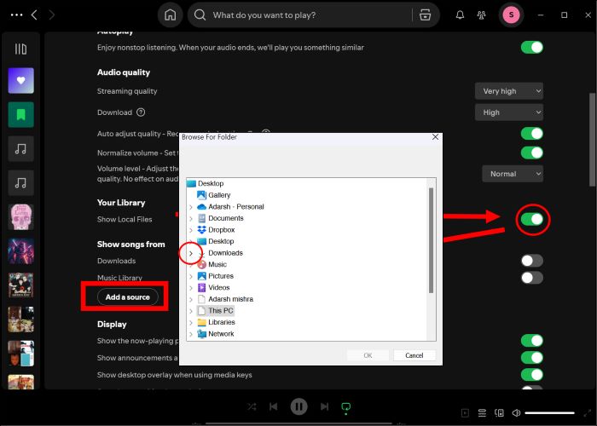The height and width of the screenshot is (426, 597).
Task: Turn on Music Library toggle
Action: tap(532, 278)
